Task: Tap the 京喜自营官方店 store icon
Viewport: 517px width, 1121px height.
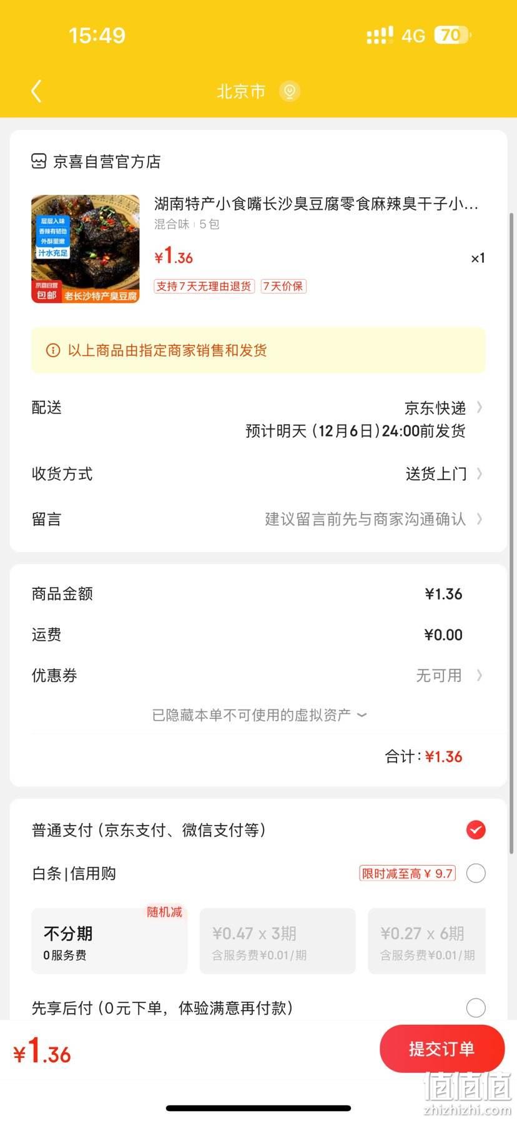Action: coord(39,161)
